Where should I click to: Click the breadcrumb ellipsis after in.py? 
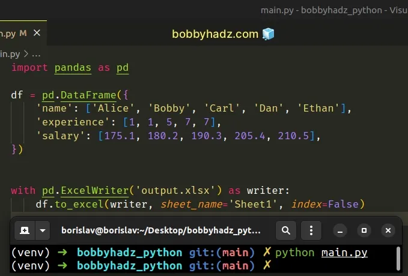tap(36, 55)
